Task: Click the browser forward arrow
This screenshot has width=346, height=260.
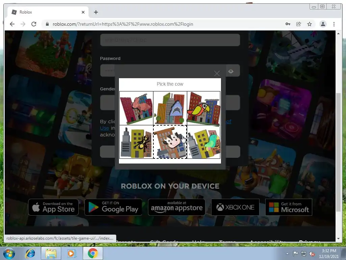Action: 23,24
